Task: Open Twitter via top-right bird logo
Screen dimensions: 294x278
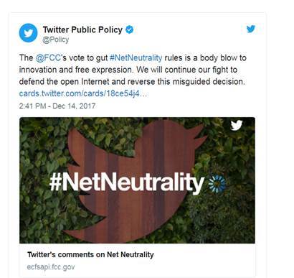Action: [251, 29]
